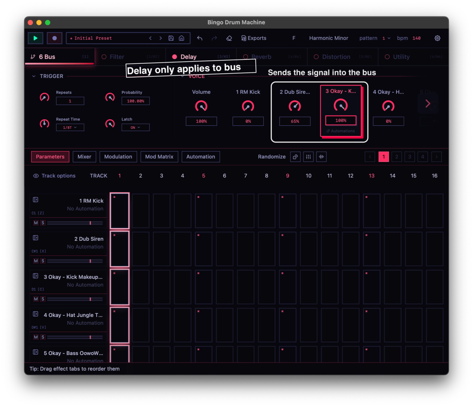Open the Automation view
Image resolution: width=473 pixels, height=407 pixels.
pos(201,157)
